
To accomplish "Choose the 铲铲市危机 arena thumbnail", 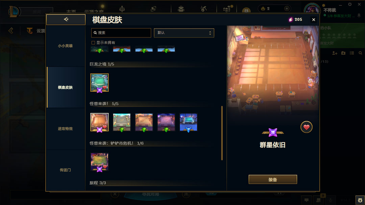I will point(99,162).
